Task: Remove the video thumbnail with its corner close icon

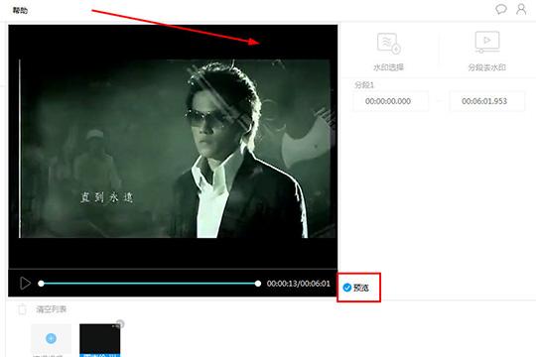Action: (120, 323)
